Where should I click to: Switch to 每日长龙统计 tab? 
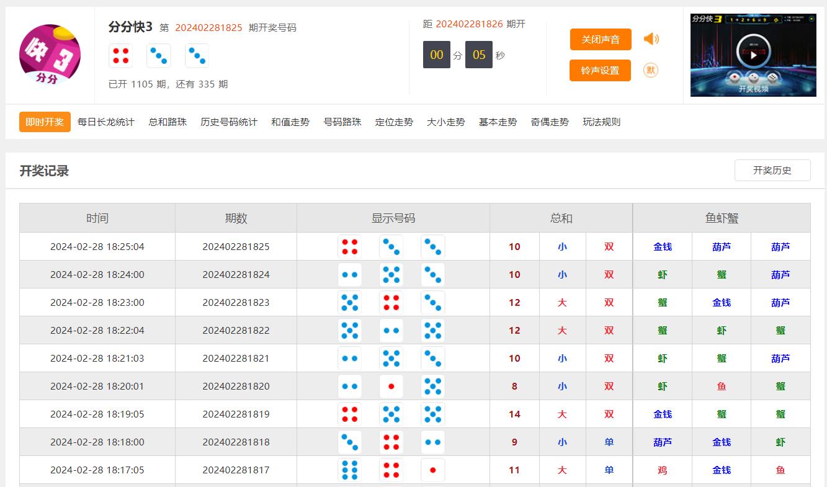pyautogui.click(x=106, y=122)
